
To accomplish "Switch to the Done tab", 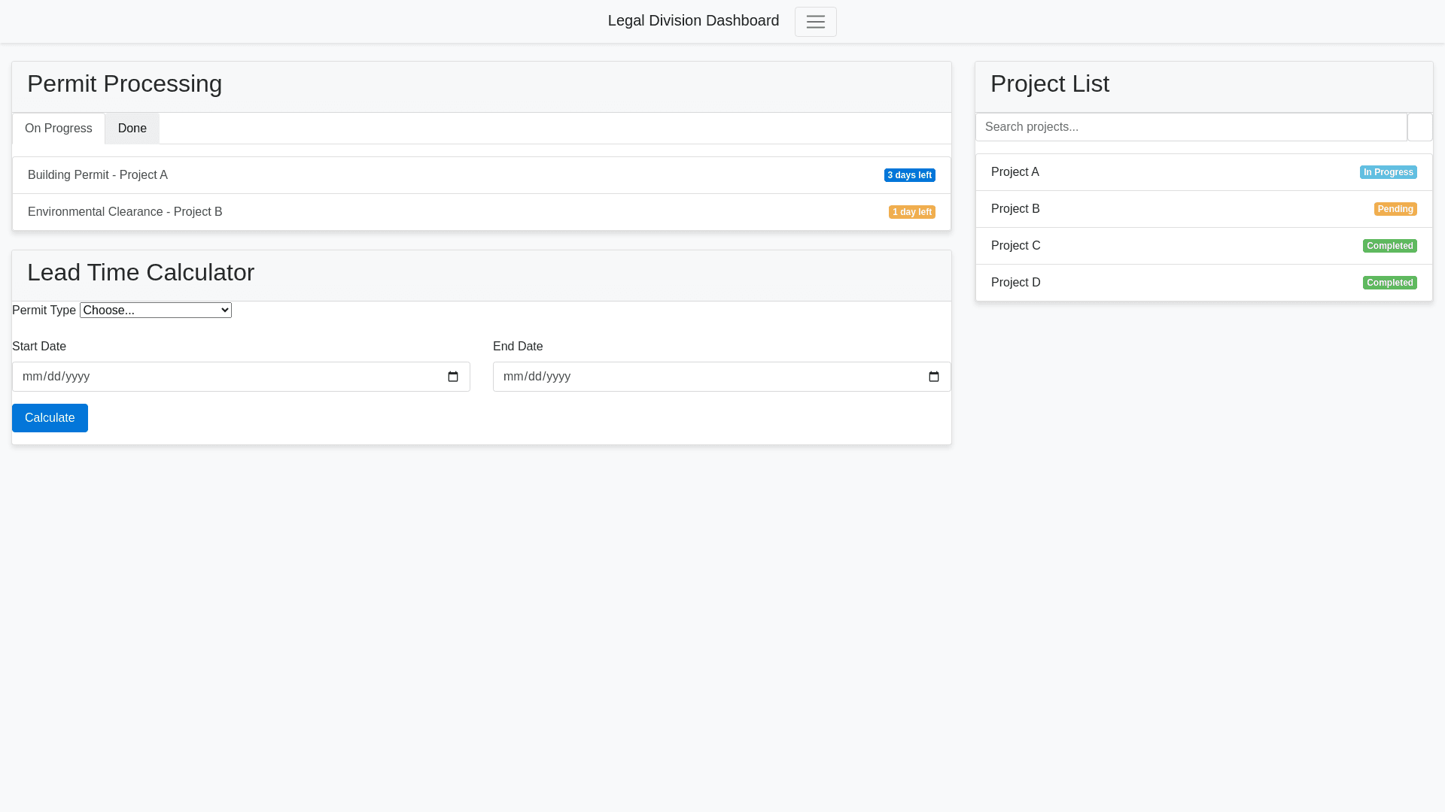I will click(132, 129).
